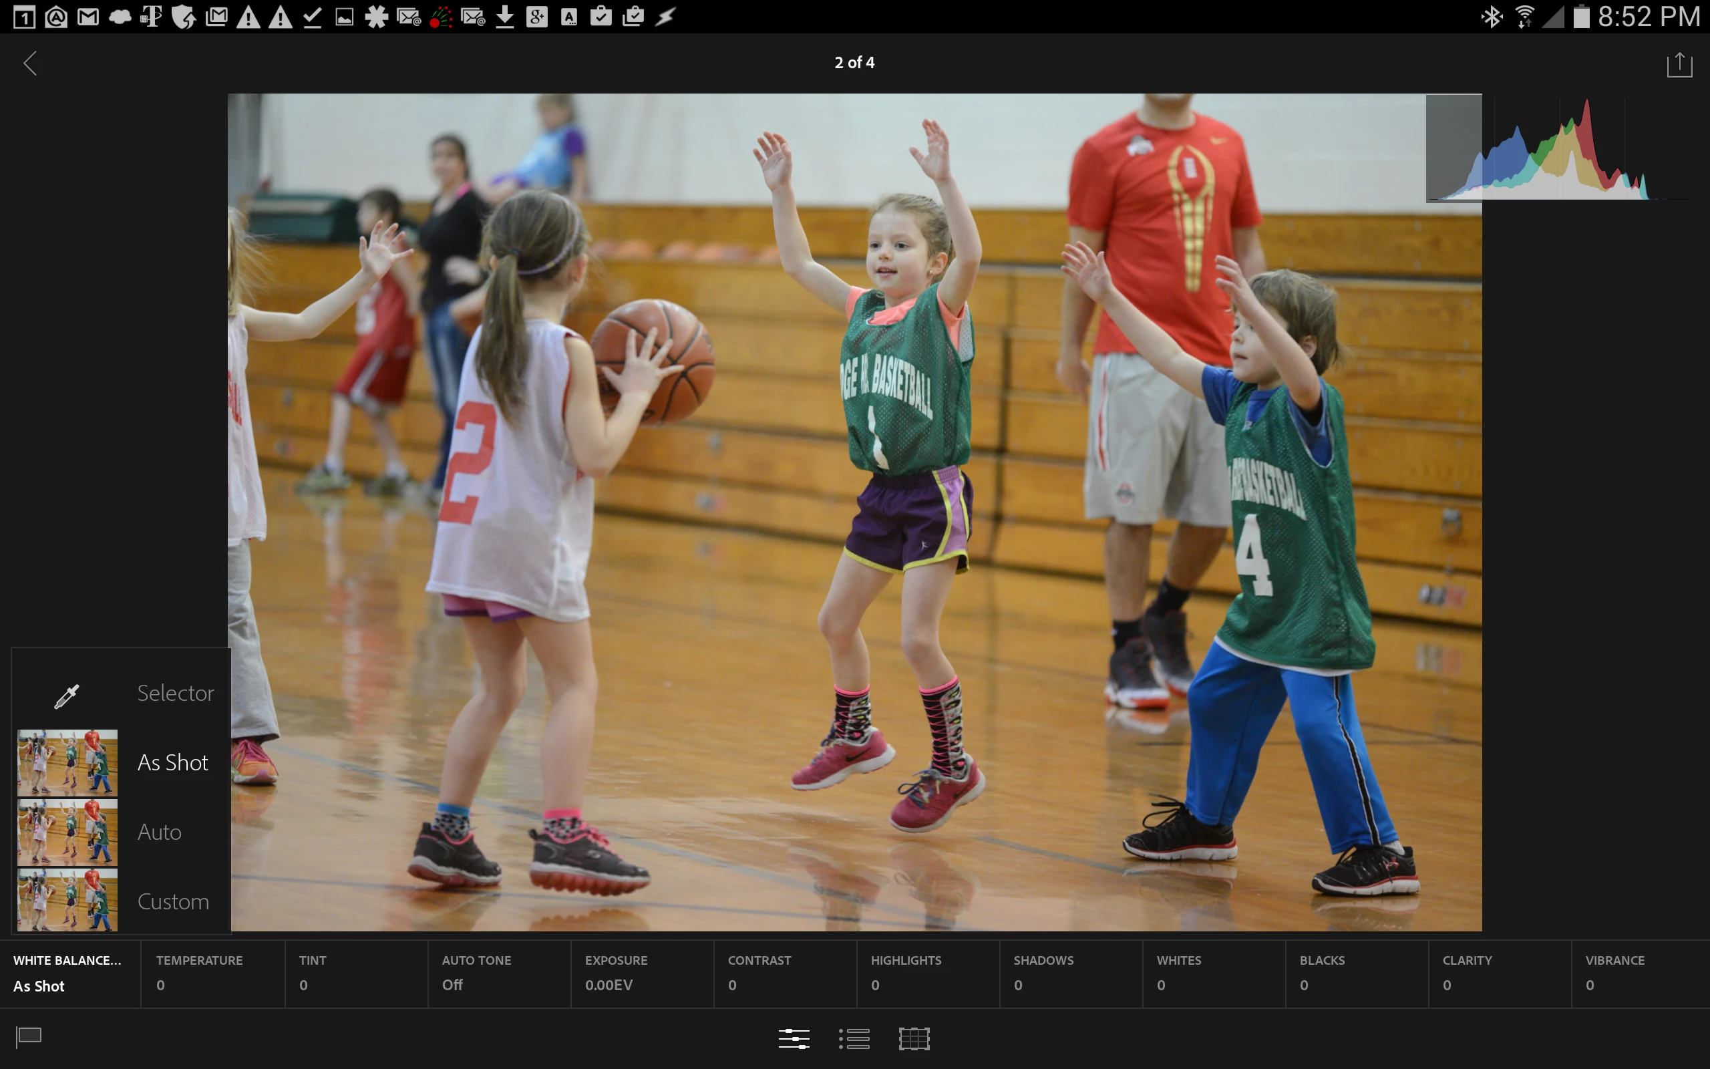This screenshot has height=1069, width=1710.
Task: Check Bluetooth icon in status bar
Action: point(1491,16)
